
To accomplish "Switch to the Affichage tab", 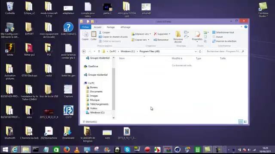I will (125, 27).
